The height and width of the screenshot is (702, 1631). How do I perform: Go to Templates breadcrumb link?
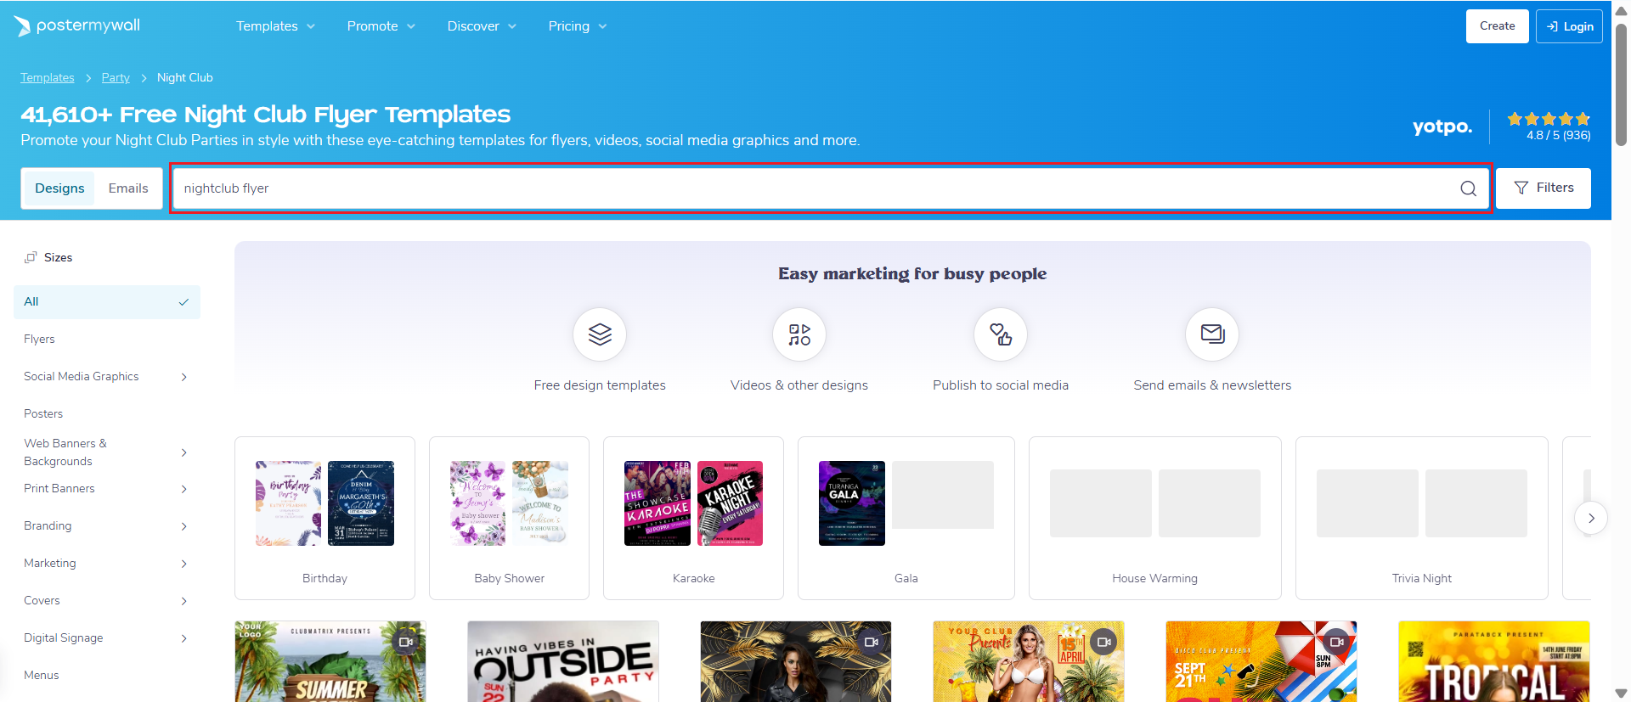click(48, 78)
